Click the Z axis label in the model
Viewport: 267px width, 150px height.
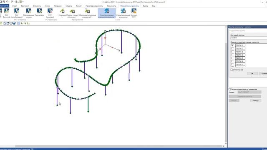tap(105, 31)
